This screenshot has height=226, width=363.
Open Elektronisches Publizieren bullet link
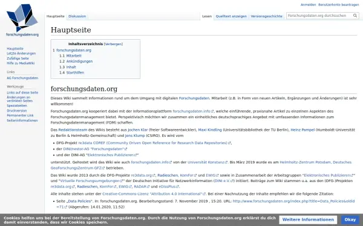(x=112, y=155)
